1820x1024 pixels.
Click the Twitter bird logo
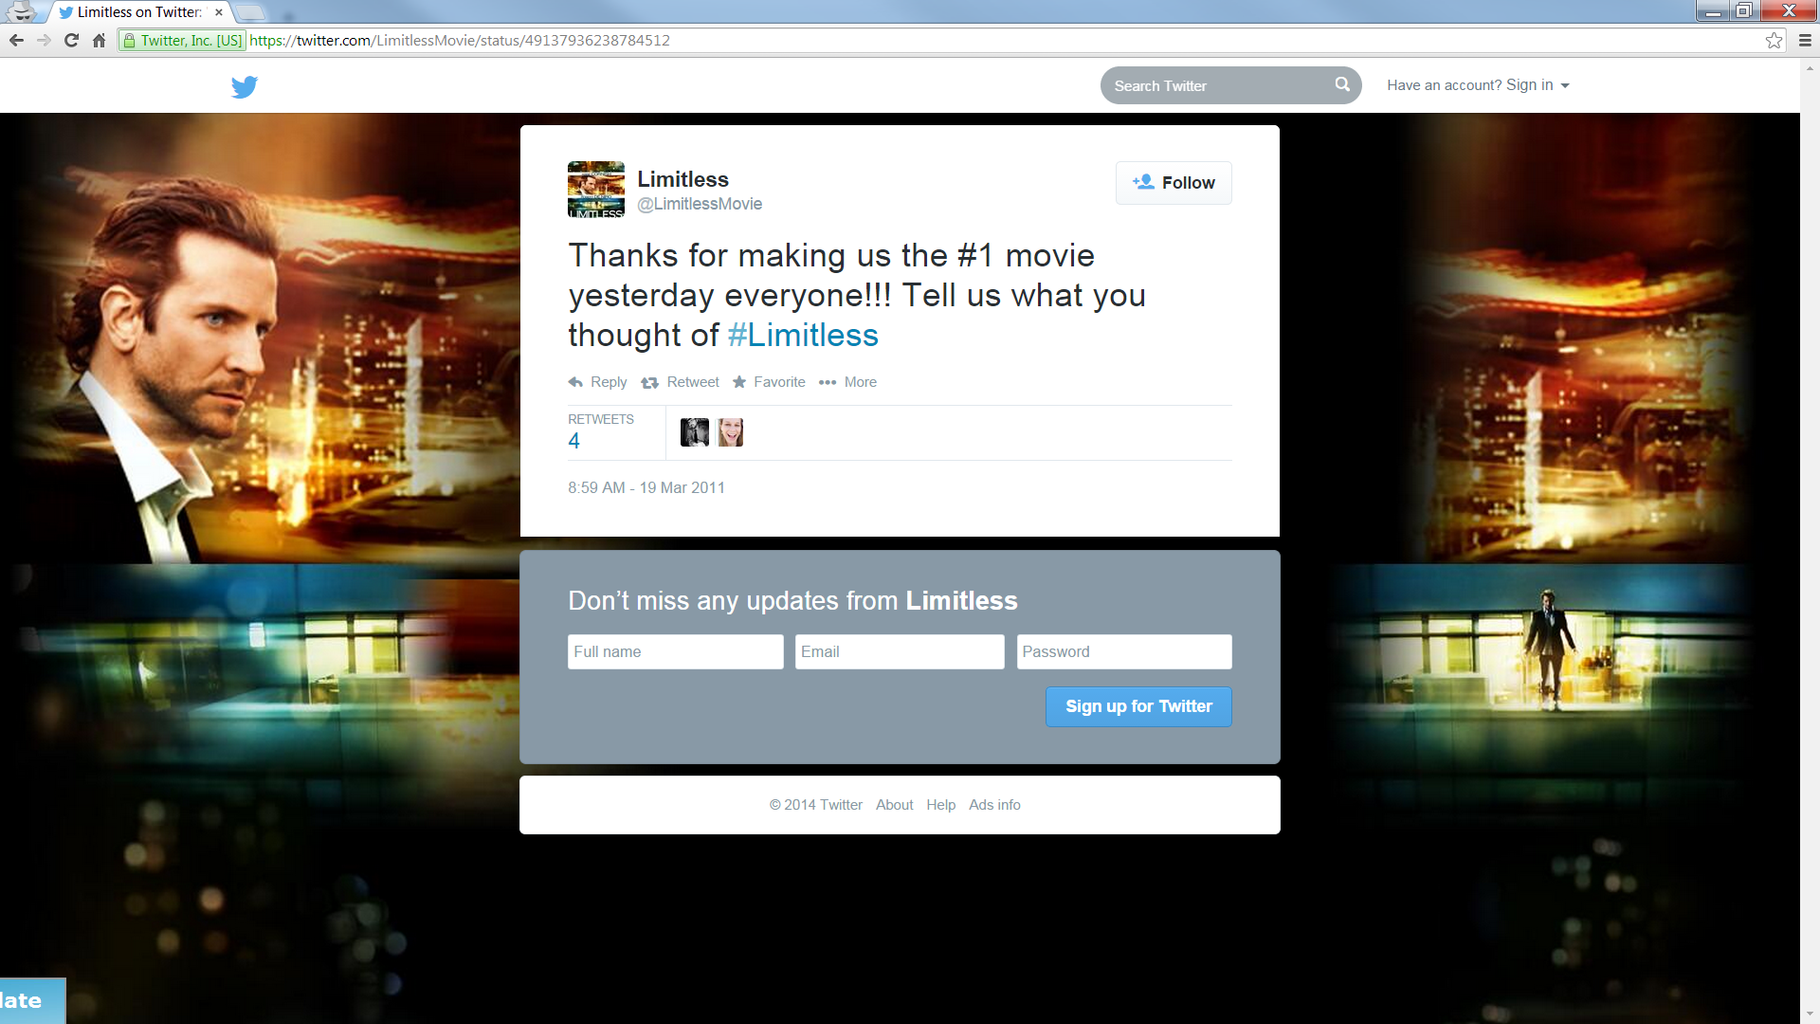click(245, 86)
